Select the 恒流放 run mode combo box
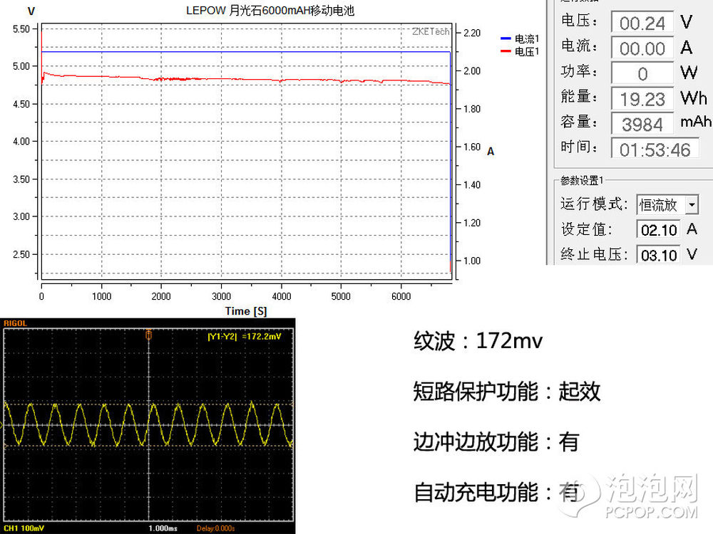 coord(667,205)
